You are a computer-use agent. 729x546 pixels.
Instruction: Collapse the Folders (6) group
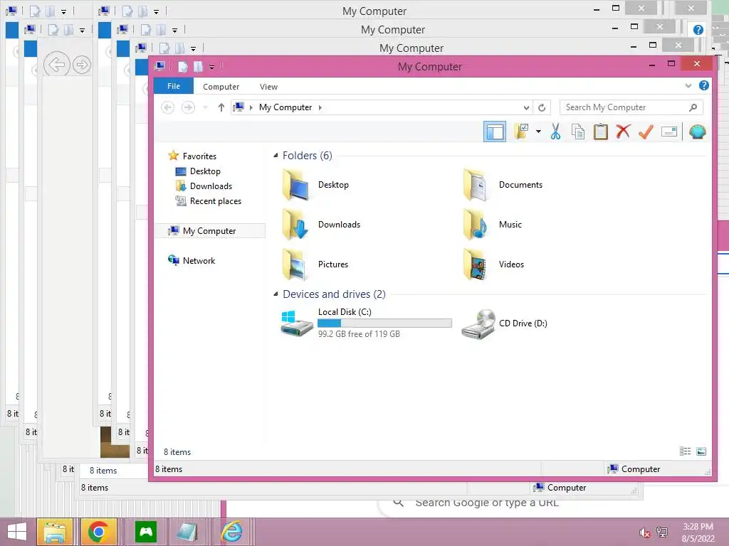276,156
